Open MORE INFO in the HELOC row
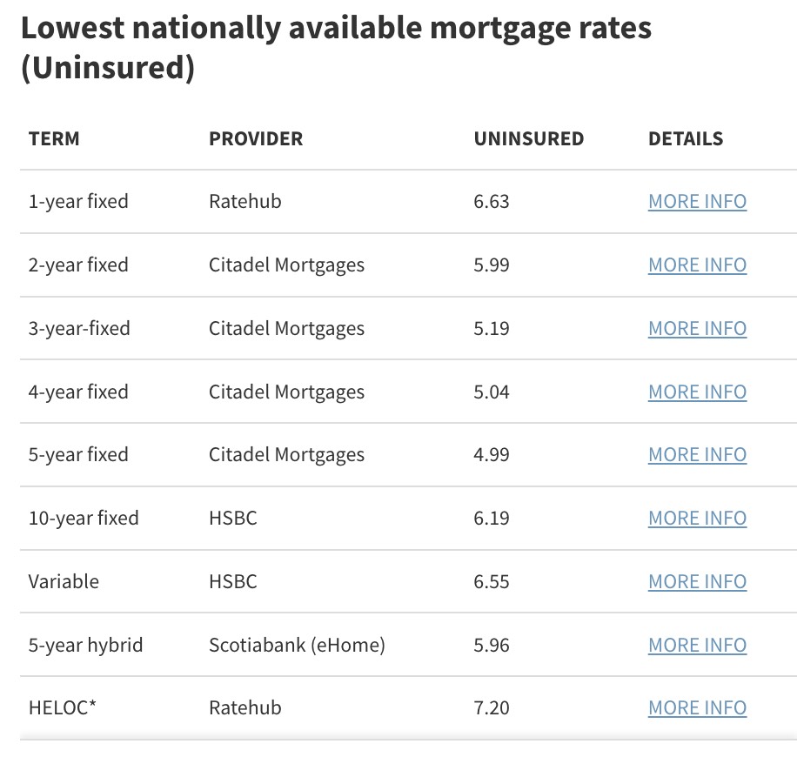 [x=697, y=708]
